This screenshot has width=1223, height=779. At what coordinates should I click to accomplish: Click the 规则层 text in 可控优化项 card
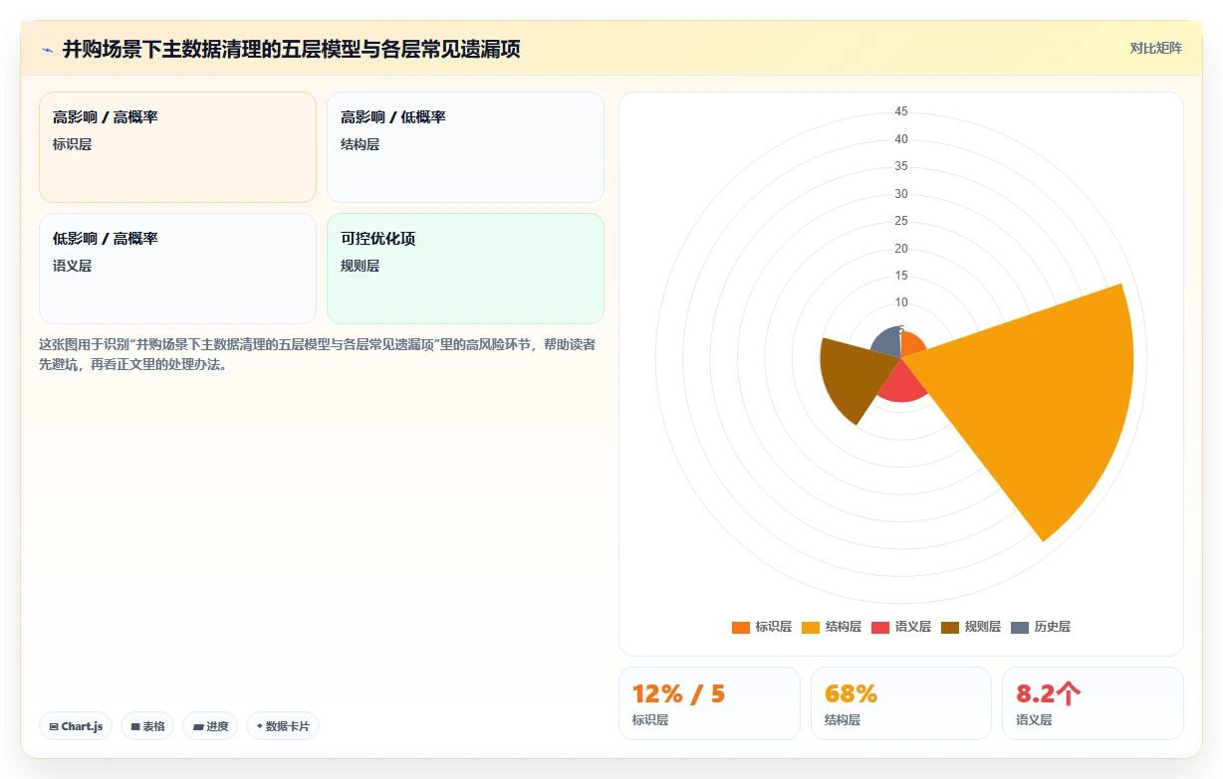[360, 266]
